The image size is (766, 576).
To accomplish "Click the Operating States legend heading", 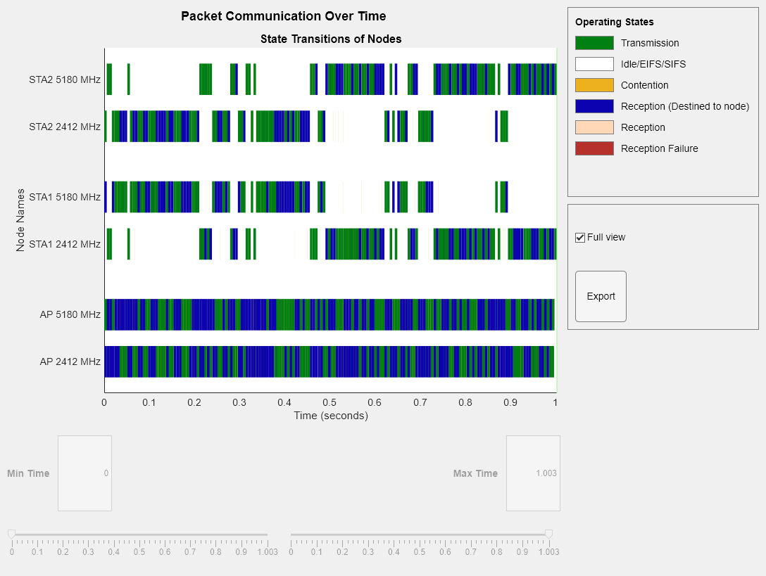I will (614, 22).
